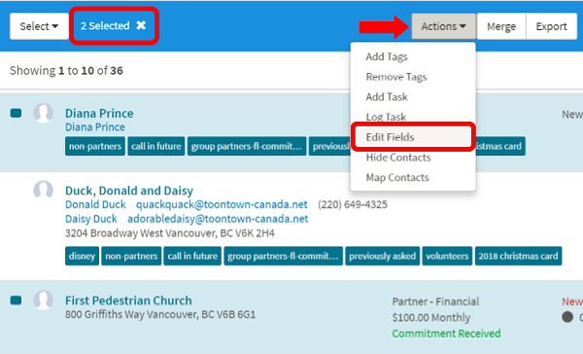Image resolution: width=583 pixels, height=354 pixels.
Task: Open the Donald Duck email link
Action: tap(222, 204)
